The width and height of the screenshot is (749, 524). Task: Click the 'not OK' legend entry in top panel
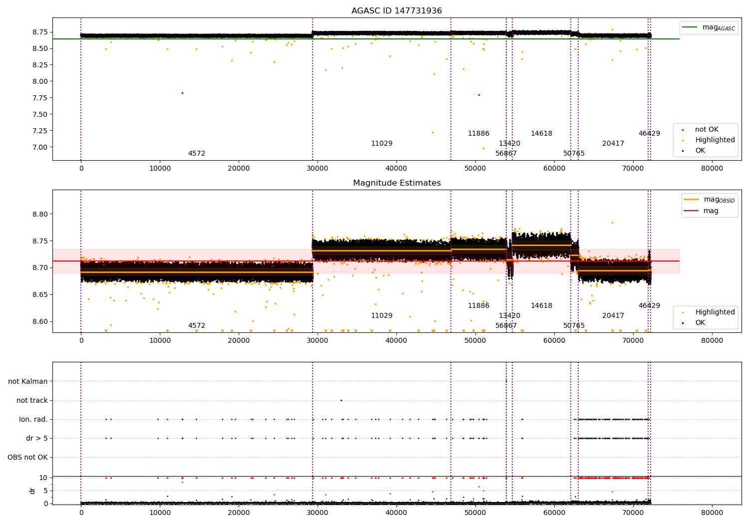(x=707, y=130)
